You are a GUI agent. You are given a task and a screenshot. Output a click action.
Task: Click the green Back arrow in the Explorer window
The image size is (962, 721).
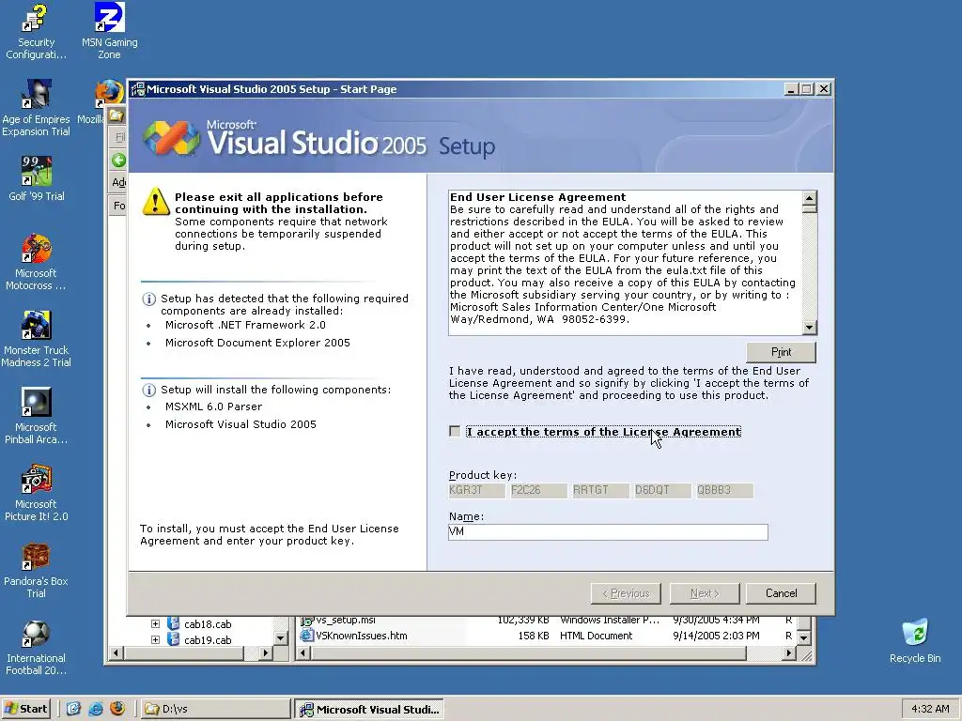(x=118, y=161)
